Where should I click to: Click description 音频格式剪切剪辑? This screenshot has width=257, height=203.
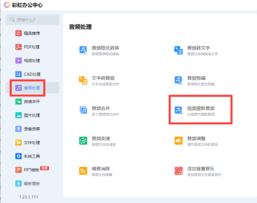pyautogui.click(x=201, y=84)
